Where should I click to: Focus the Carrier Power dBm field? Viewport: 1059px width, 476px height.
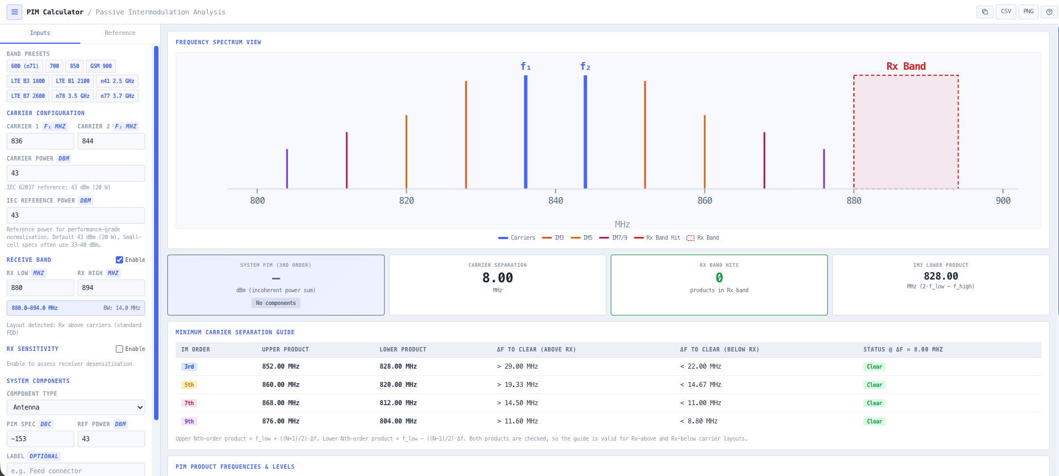pyautogui.click(x=76, y=173)
